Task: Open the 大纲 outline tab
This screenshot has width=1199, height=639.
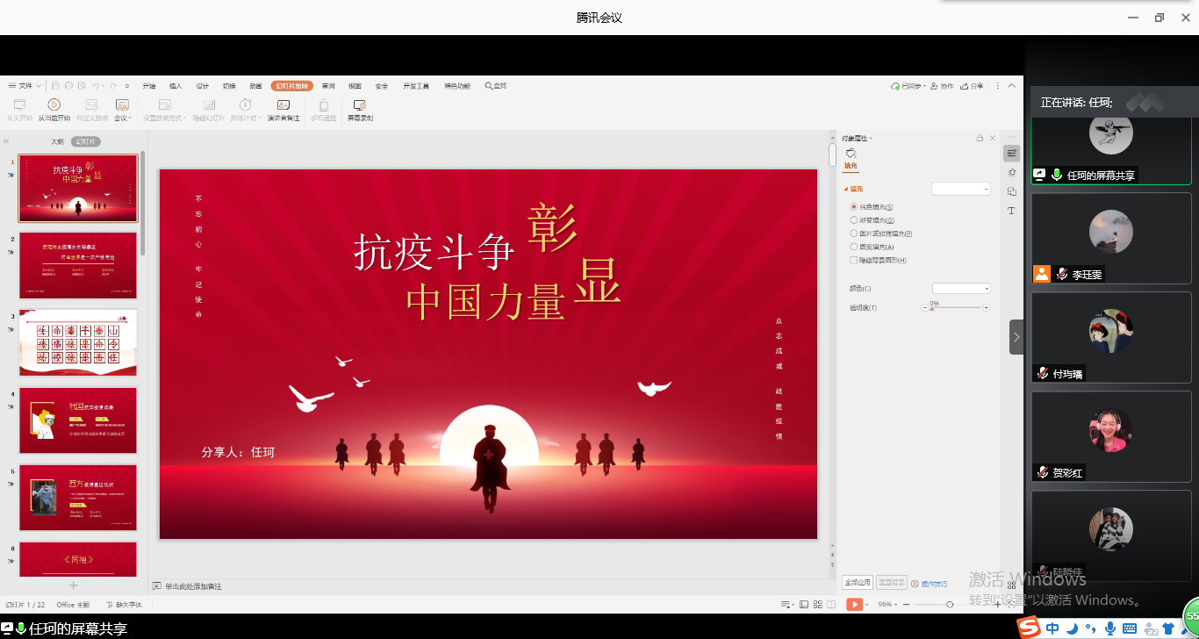Action: (57, 141)
